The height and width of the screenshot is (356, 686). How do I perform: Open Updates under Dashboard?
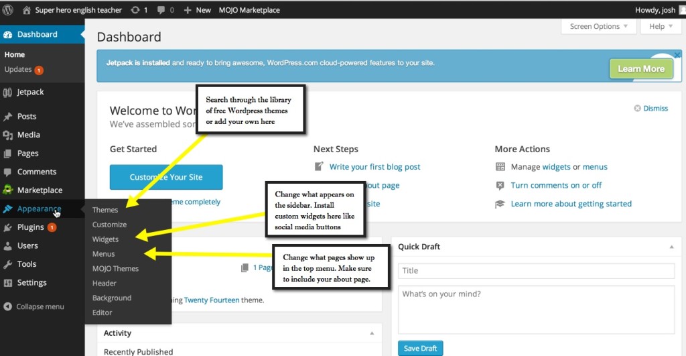pyautogui.click(x=18, y=69)
